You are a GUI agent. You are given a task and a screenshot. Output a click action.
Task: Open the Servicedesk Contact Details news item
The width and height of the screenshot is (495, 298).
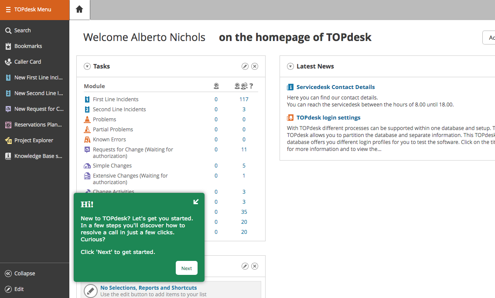tap(335, 87)
